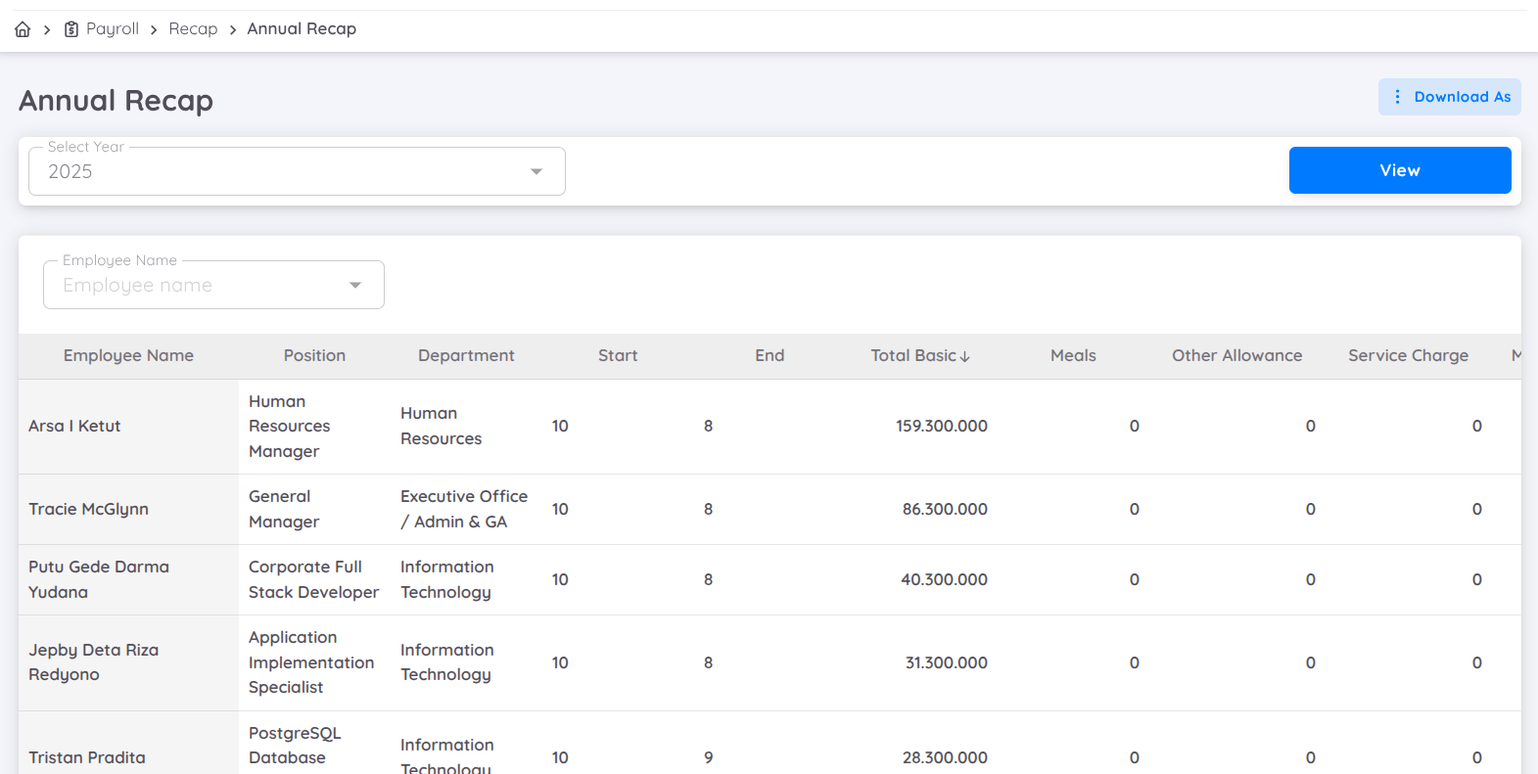
Task: Click the Download As button
Action: pyautogui.click(x=1449, y=97)
